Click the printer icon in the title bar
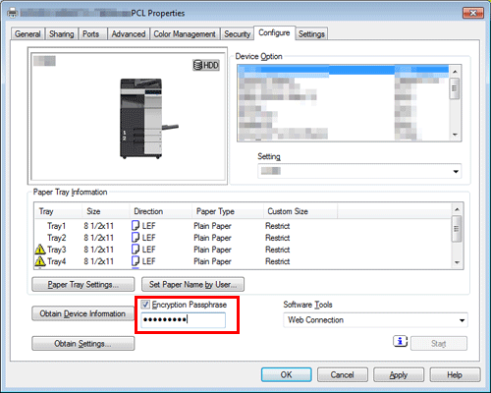Viewport: 491px width, 393px height. 13,13
